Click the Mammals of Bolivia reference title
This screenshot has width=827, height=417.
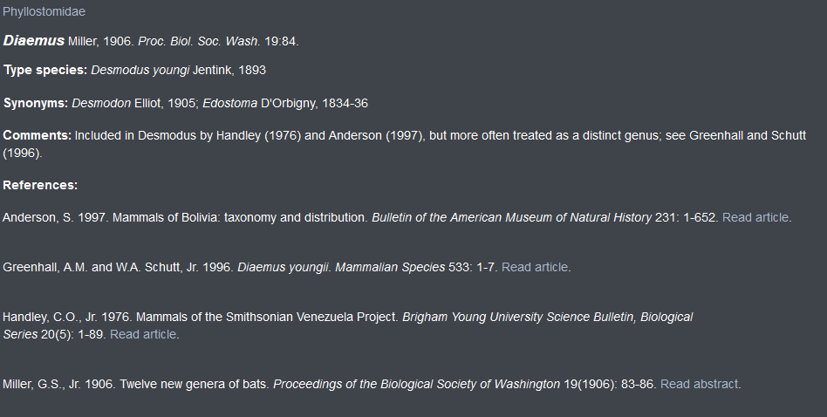[240, 217]
